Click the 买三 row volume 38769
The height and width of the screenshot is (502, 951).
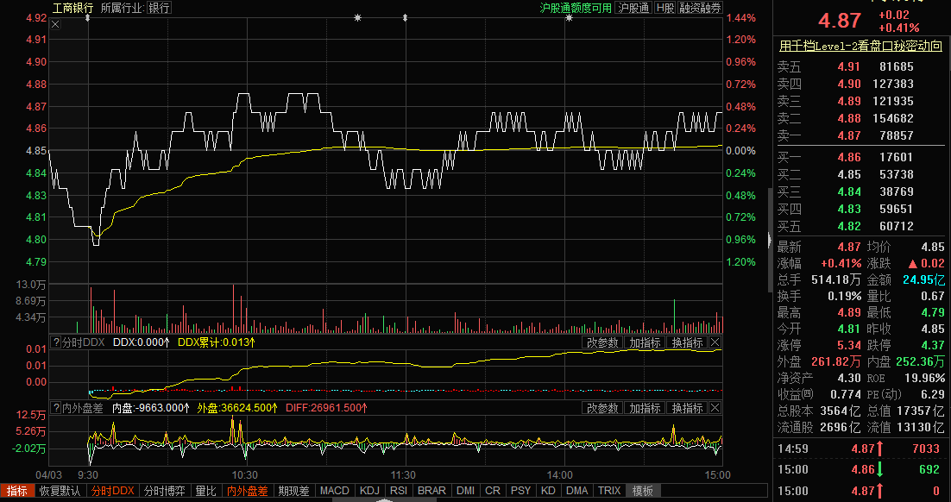tap(897, 191)
